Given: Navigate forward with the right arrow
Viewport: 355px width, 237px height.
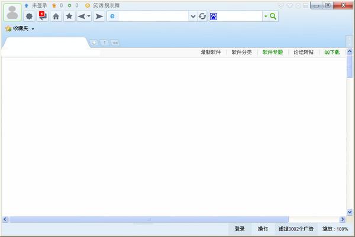Looking at the screenshot, I should (x=99, y=17).
